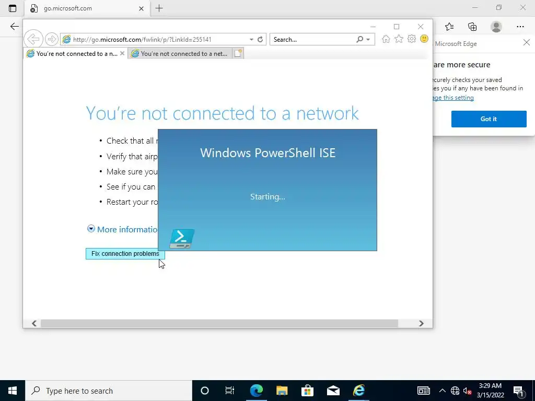Launch Microsoft Edge from taskbar
Viewport: 535px width, 401px height.
[x=256, y=391]
